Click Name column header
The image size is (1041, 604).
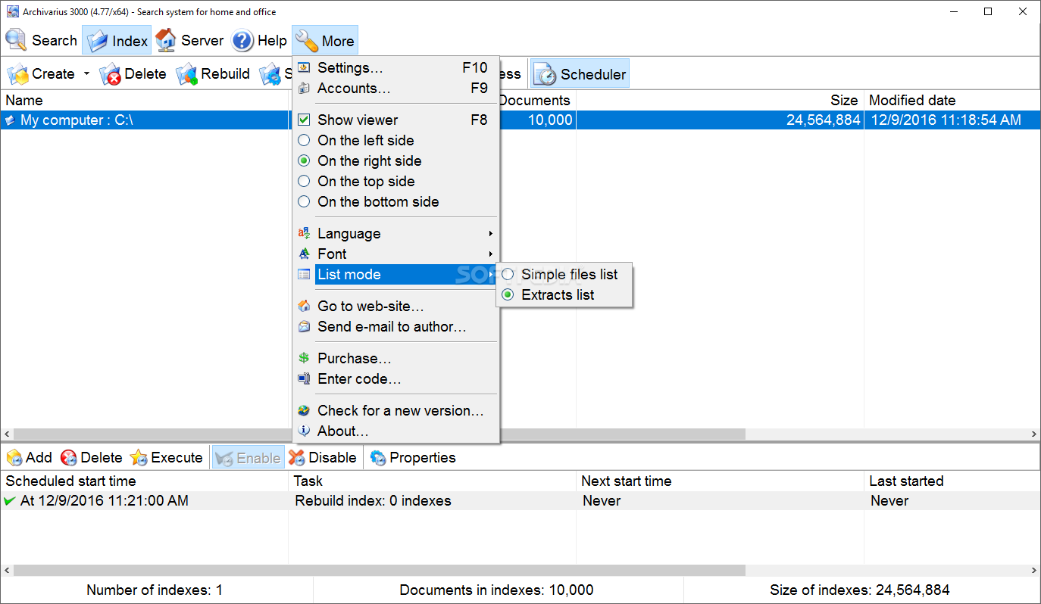tap(24, 100)
